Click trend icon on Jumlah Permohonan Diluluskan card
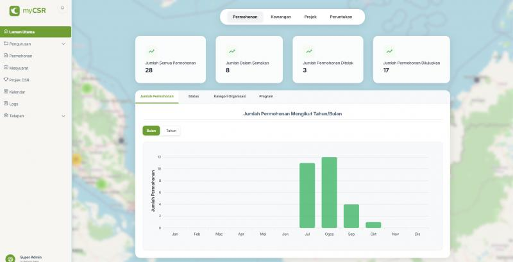This screenshot has height=262, width=513. coord(389,51)
